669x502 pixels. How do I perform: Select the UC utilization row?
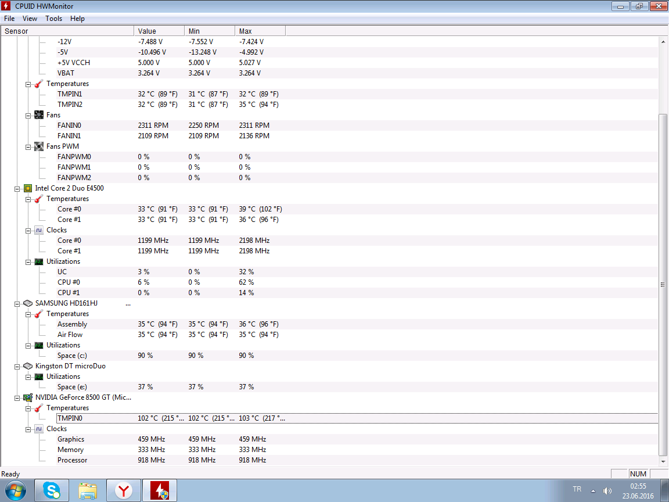(x=357, y=272)
